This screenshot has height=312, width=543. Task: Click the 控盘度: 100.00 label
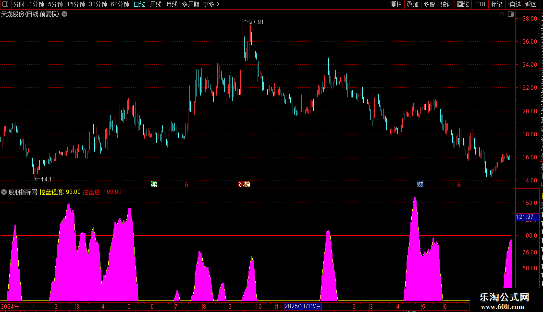(102, 192)
